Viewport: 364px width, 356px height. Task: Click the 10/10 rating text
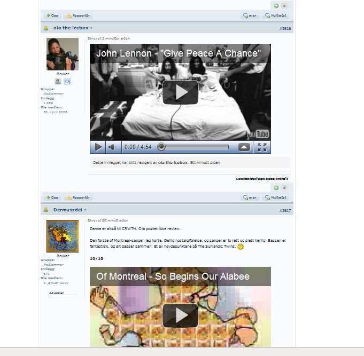pyautogui.click(x=97, y=258)
